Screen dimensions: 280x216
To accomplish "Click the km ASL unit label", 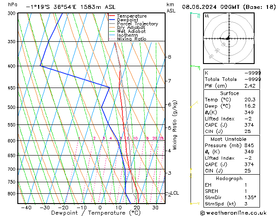I will tap(171, 8).
